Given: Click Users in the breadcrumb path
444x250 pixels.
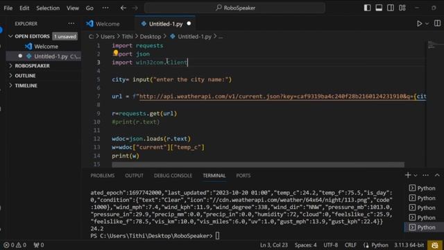Looking at the screenshot, I should [x=108, y=37].
